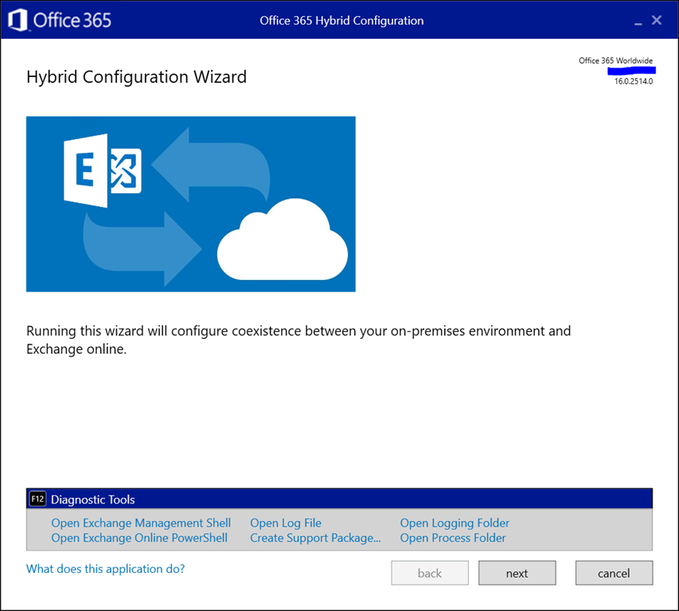Viewport: 679px width, 611px height.
Task: Click the Office 365 Worldwide label
Action: pyautogui.click(x=615, y=60)
